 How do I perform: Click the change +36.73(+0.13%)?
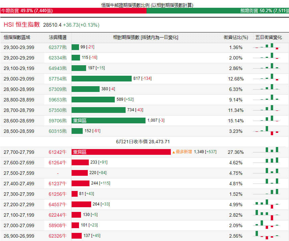pyautogui.click(x=81, y=25)
